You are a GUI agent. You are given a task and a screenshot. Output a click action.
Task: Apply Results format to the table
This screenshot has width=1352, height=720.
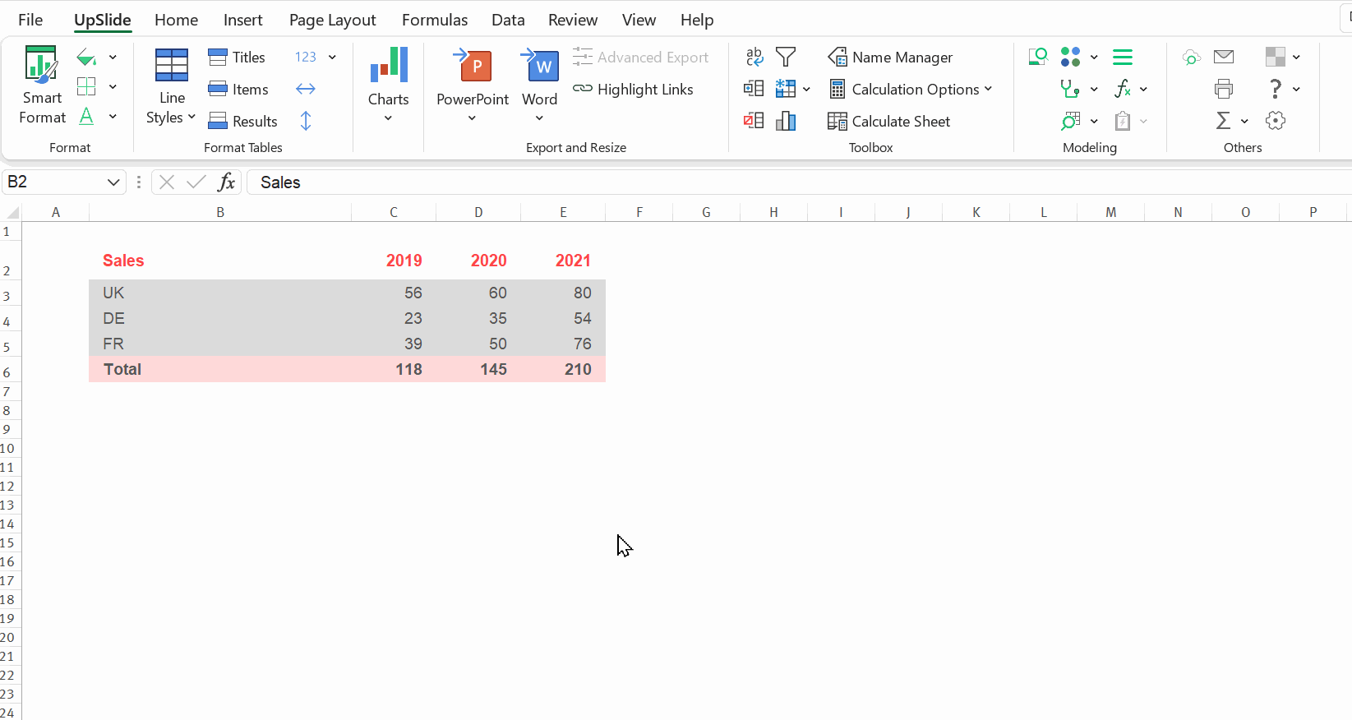(x=242, y=121)
